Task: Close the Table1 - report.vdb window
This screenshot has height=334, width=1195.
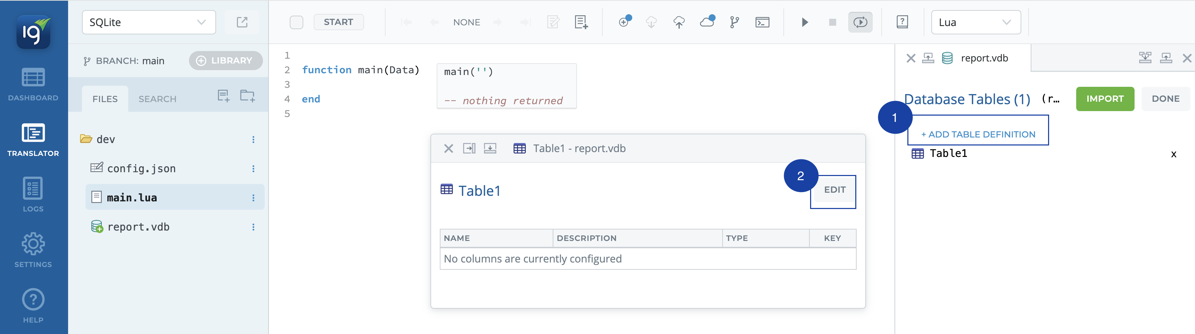Action: click(x=448, y=149)
